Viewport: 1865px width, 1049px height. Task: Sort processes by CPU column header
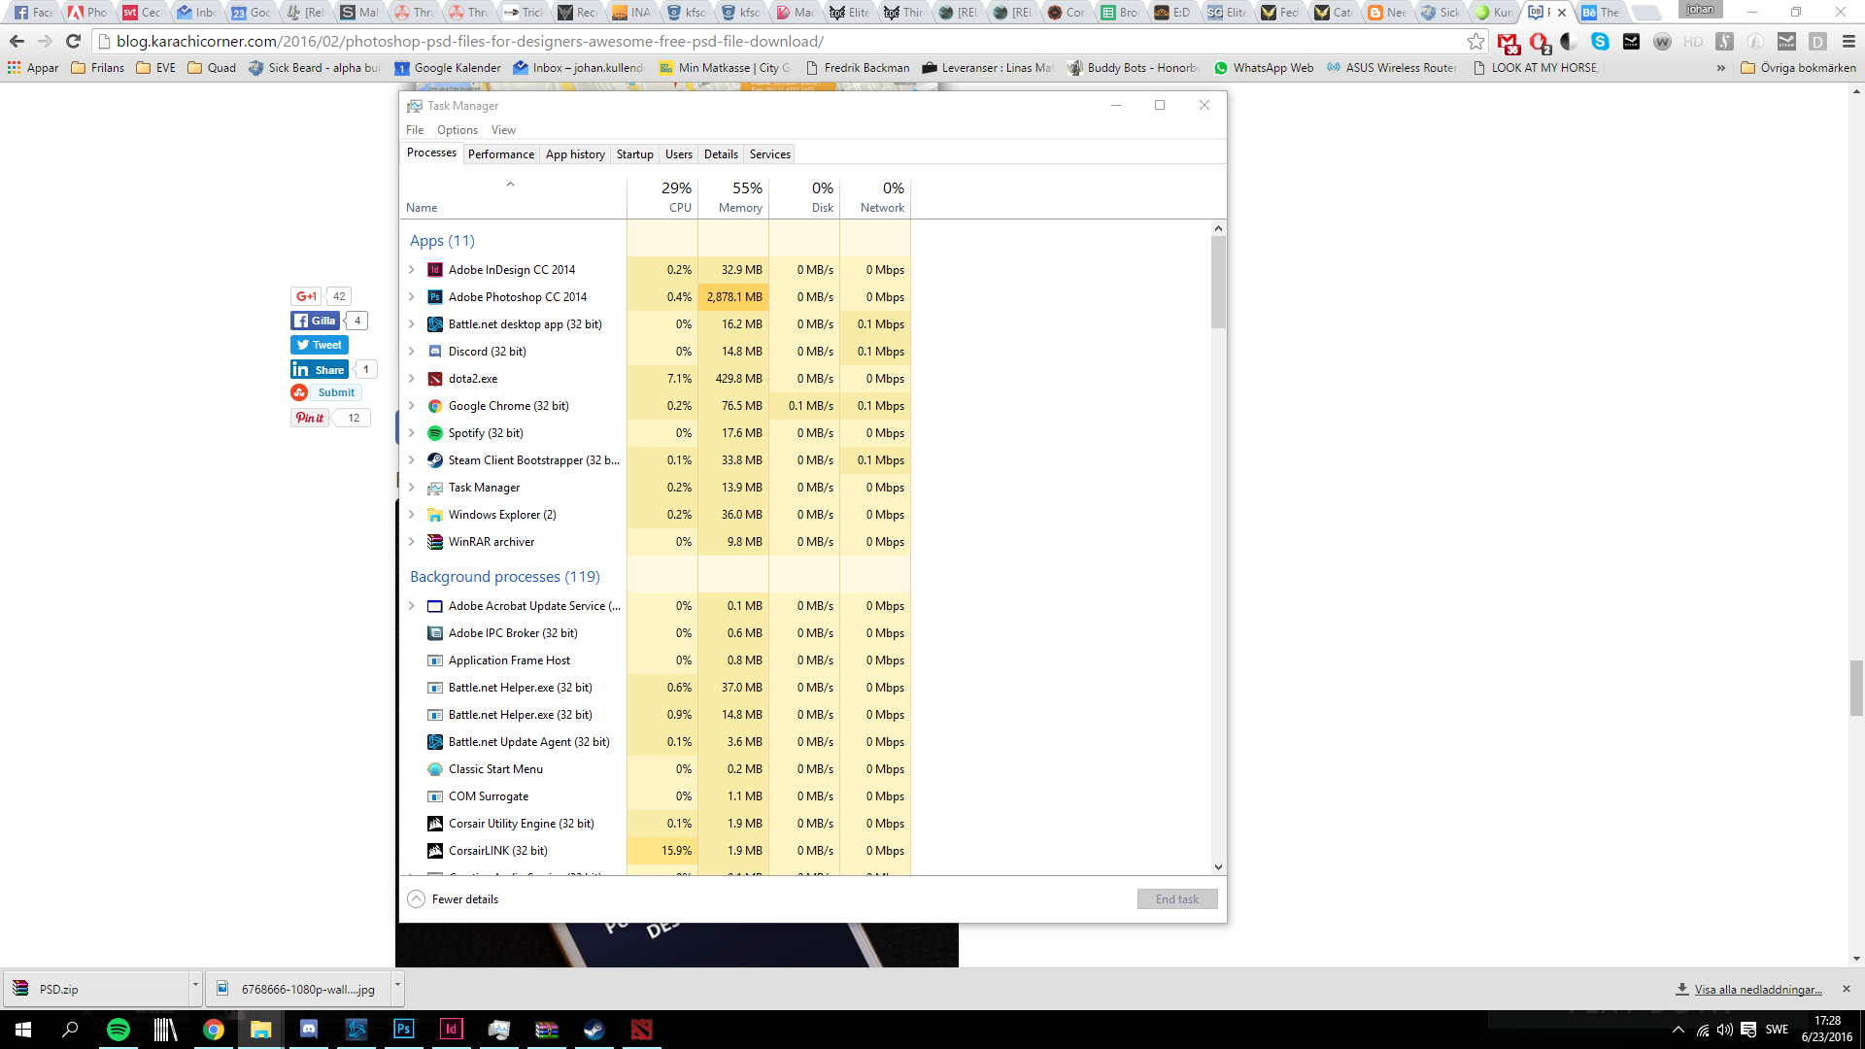coord(662,197)
